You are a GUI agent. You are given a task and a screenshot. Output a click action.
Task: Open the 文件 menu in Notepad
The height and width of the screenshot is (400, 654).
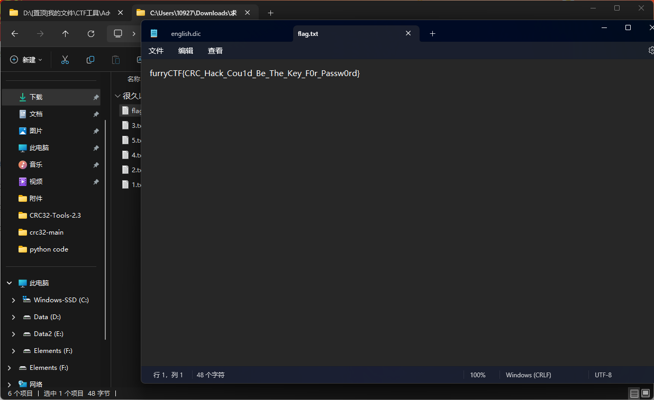click(x=156, y=51)
